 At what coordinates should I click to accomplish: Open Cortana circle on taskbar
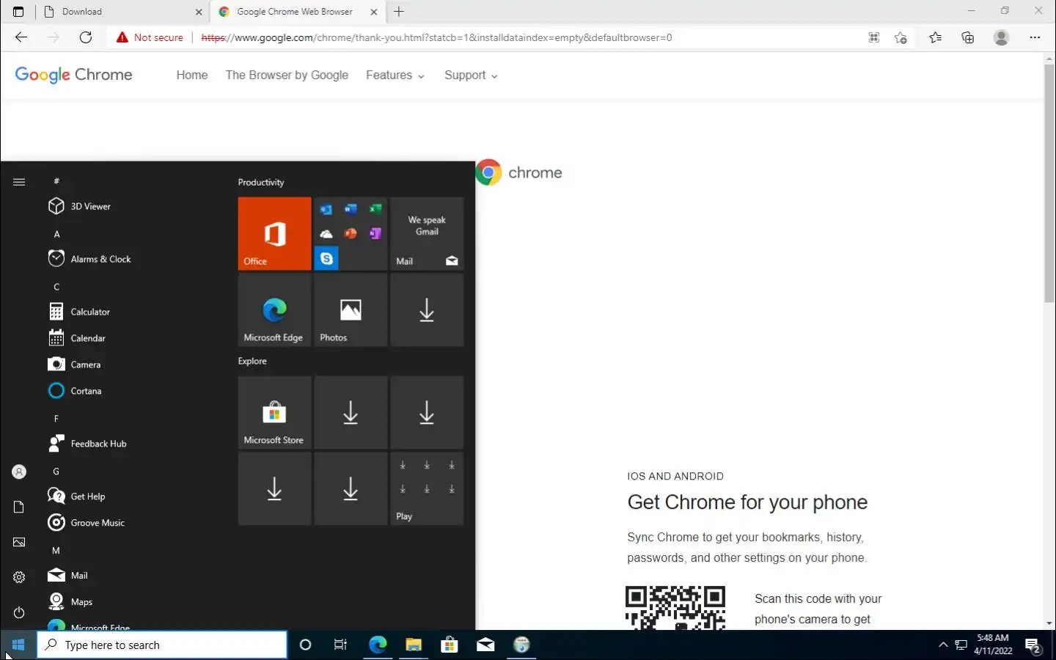coord(306,645)
